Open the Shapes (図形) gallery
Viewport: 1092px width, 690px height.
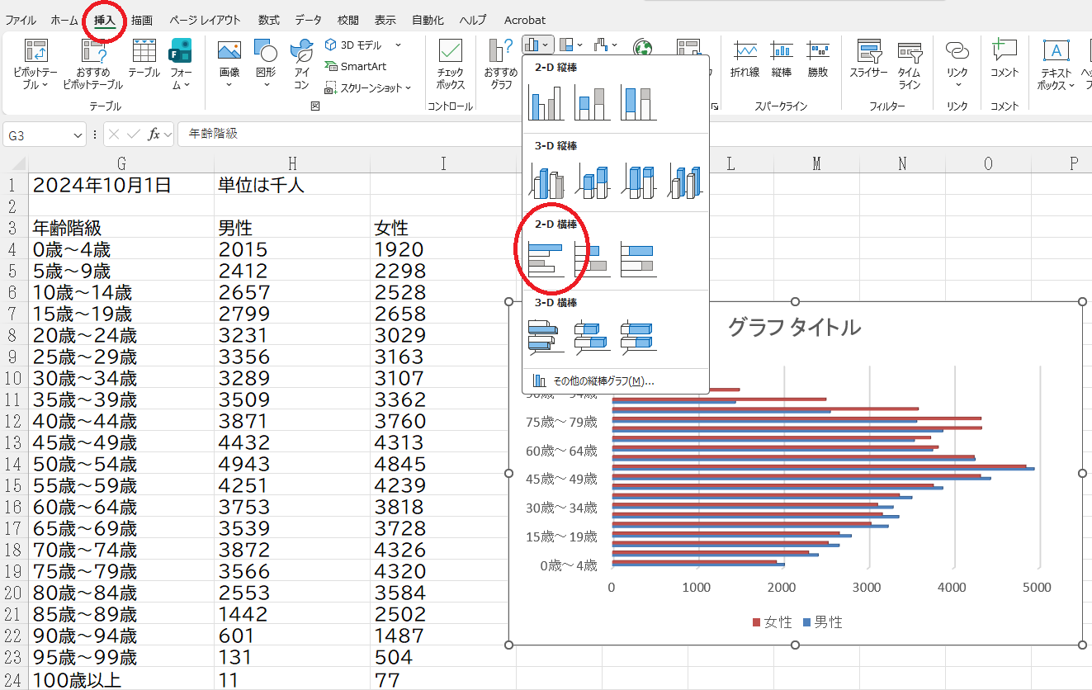[x=266, y=64]
